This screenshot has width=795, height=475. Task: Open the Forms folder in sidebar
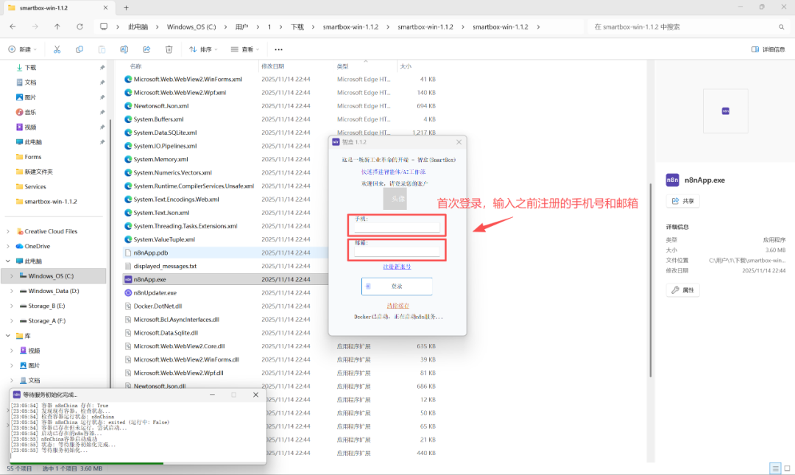coord(33,157)
